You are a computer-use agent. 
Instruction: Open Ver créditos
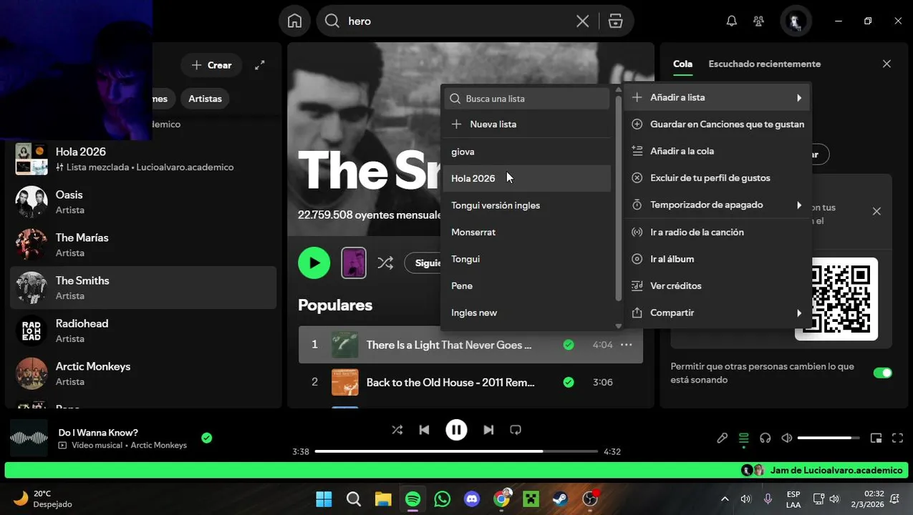[717, 285]
